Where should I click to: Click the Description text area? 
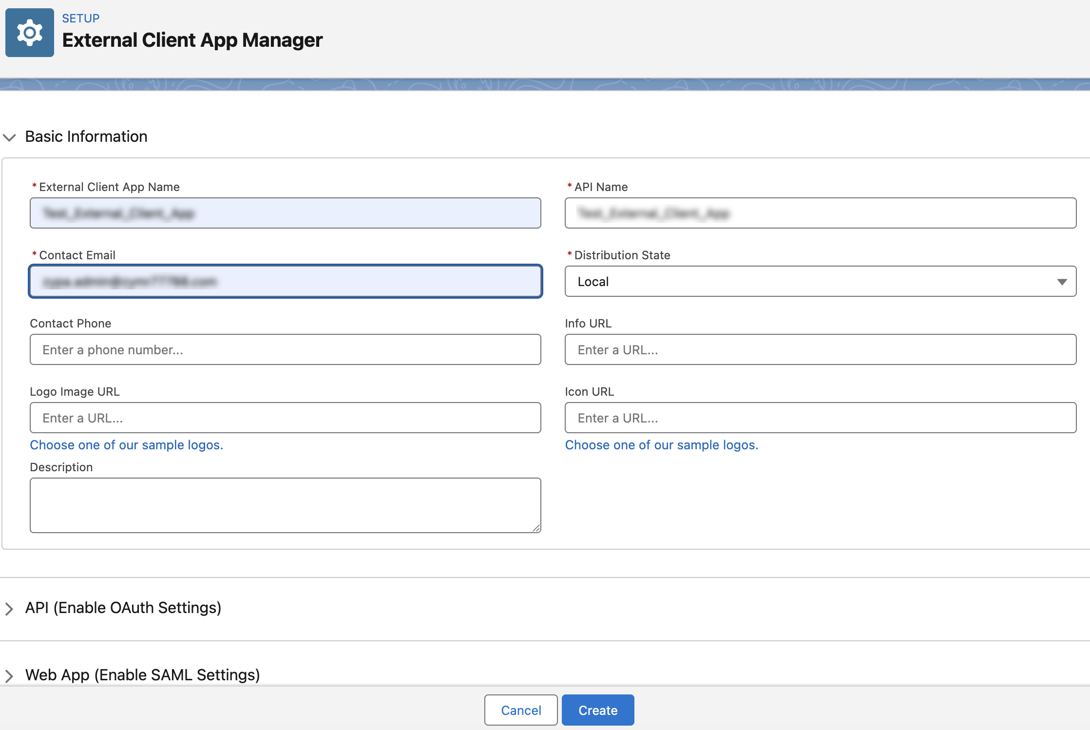[286, 505]
